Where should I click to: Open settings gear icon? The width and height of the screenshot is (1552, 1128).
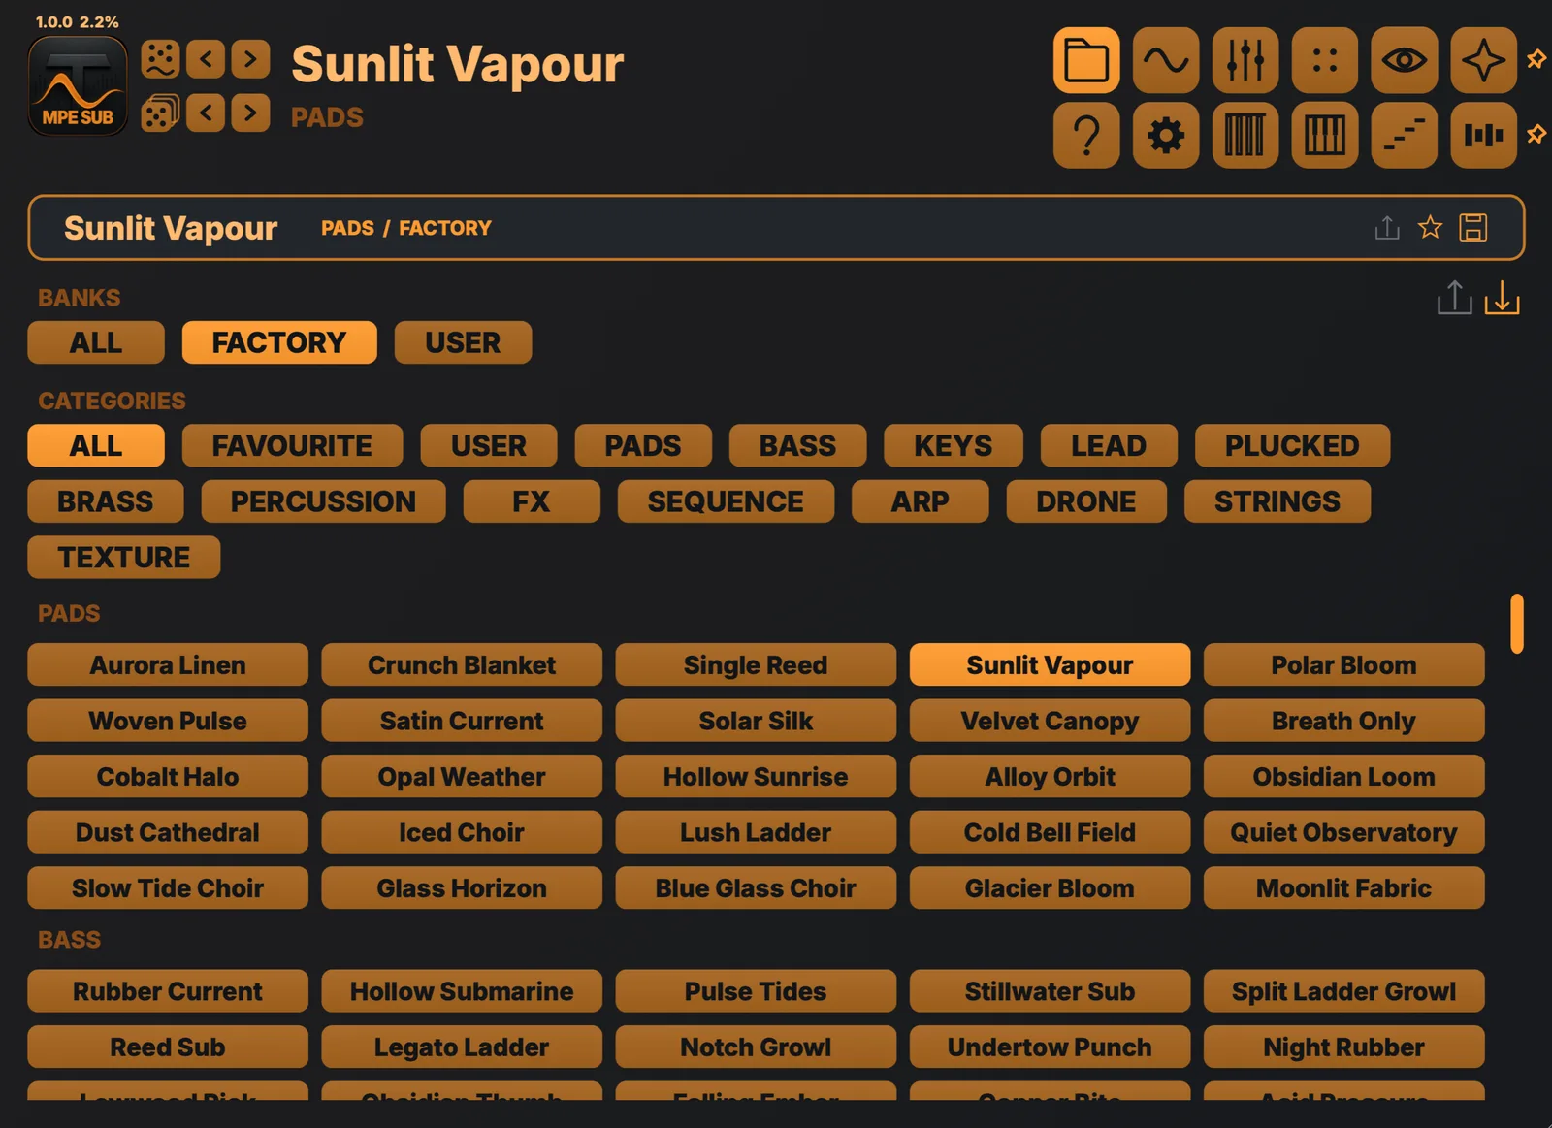coord(1166,135)
